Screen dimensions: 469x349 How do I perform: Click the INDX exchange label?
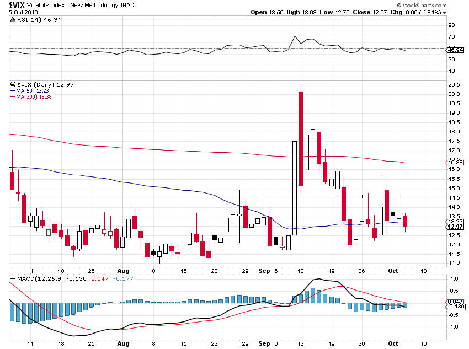127,6
